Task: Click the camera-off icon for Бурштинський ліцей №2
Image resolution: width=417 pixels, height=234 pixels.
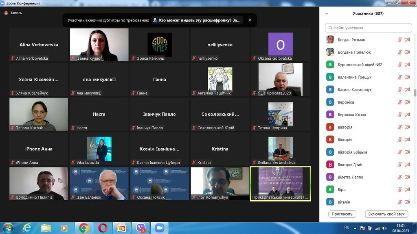Action: tap(407, 65)
